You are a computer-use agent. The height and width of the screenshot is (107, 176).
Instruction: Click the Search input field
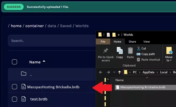51,41
